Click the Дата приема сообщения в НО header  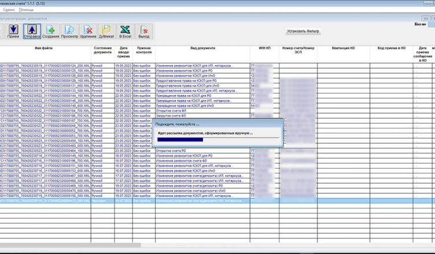tap(422, 54)
